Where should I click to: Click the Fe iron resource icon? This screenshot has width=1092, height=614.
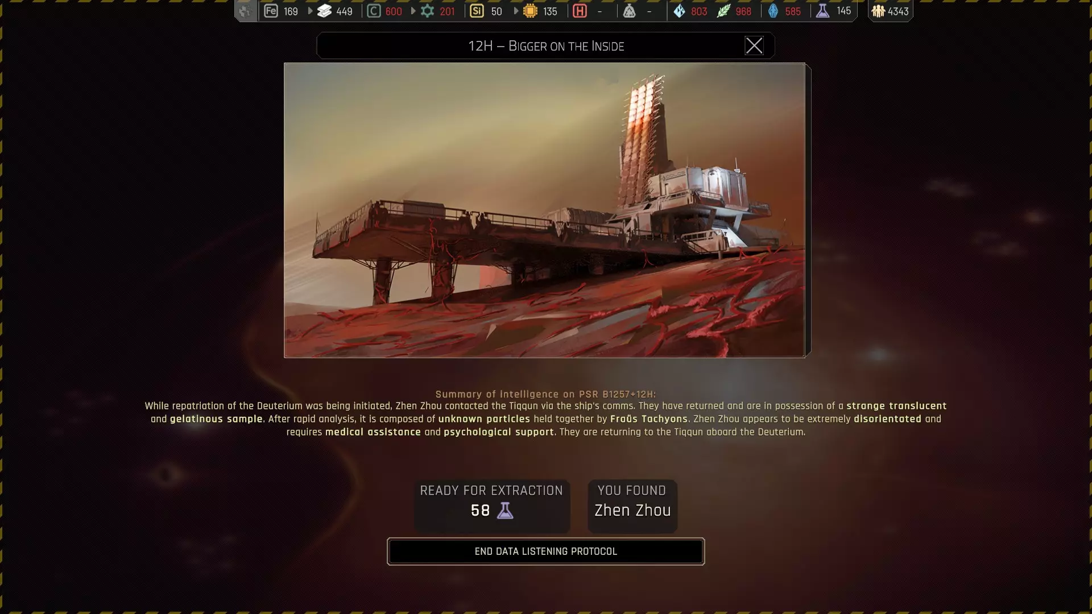click(x=271, y=11)
